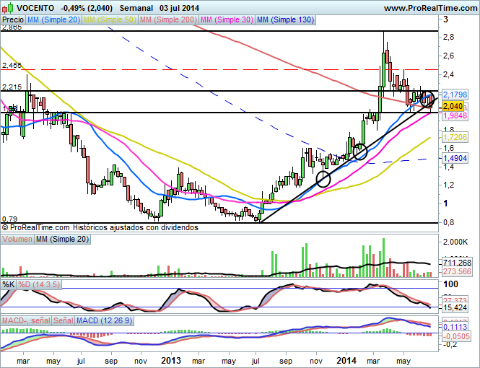Open the MACD (12 26 9) label
Screen dimensions: 480x368
point(104,320)
